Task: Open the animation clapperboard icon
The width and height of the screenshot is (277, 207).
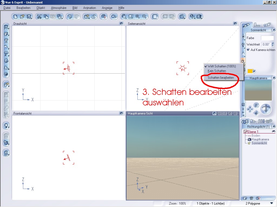Action: (x=182, y=17)
